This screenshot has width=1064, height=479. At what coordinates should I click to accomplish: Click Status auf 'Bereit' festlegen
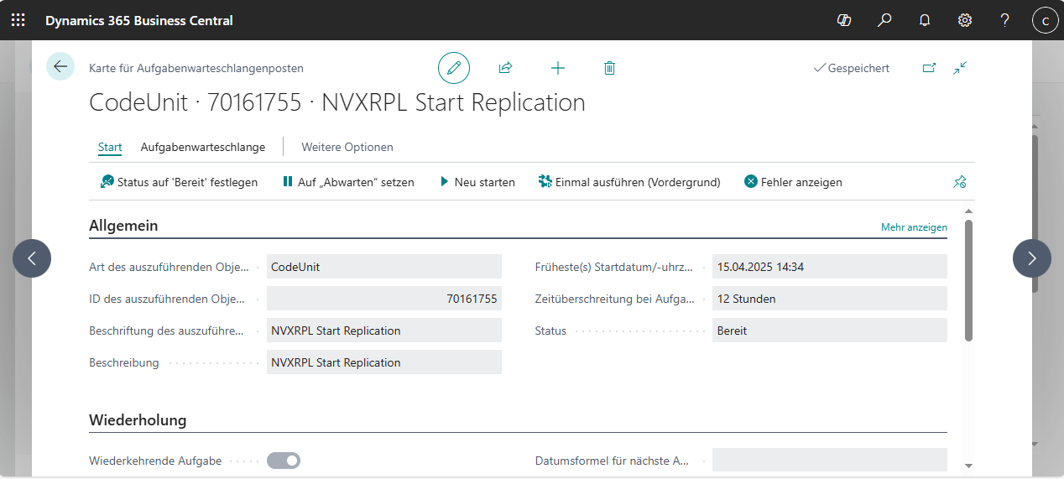point(179,182)
